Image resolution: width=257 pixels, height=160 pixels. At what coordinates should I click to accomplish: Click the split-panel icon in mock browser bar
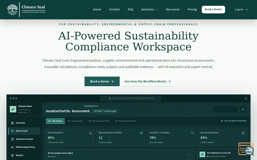tap(246, 98)
